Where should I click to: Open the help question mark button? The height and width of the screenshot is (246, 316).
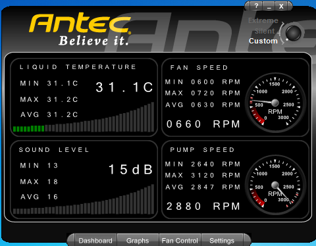click(x=256, y=6)
